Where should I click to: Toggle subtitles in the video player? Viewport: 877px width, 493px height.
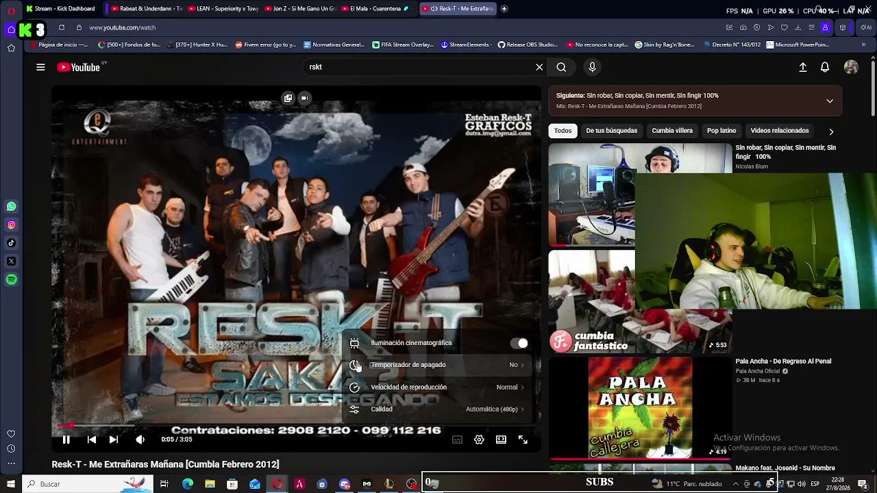click(x=457, y=440)
